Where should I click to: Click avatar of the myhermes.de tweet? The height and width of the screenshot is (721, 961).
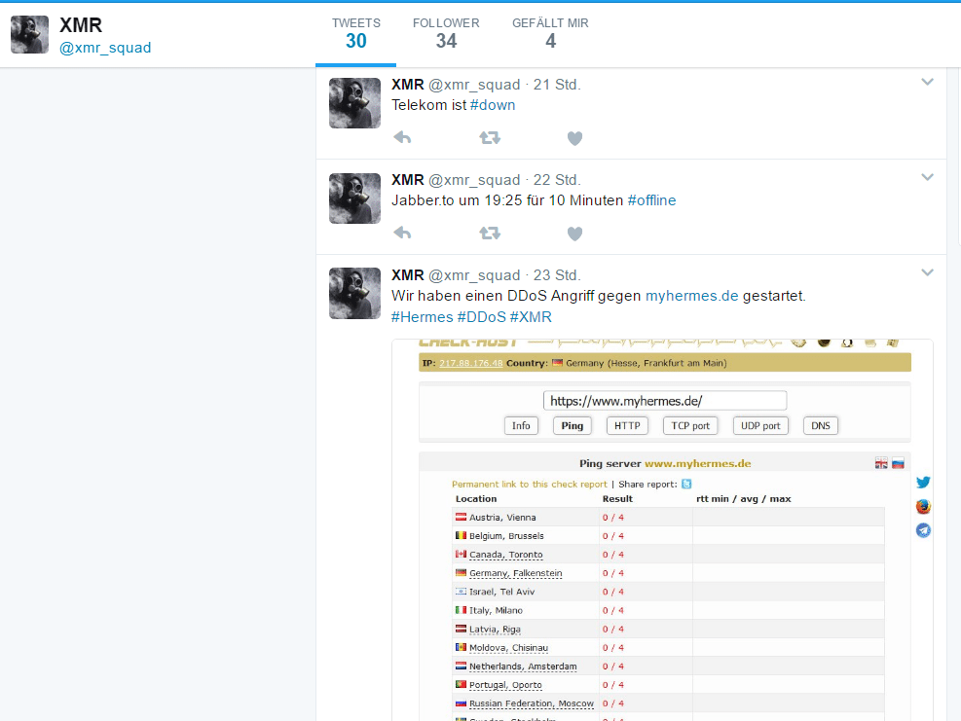click(354, 294)
